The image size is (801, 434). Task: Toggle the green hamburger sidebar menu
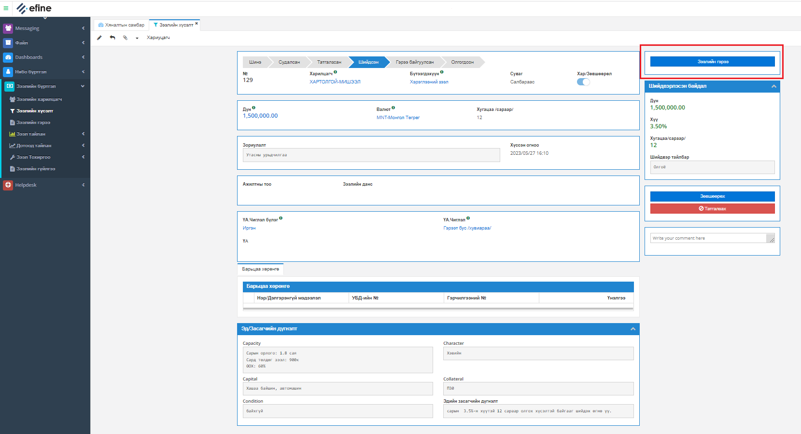6,8
